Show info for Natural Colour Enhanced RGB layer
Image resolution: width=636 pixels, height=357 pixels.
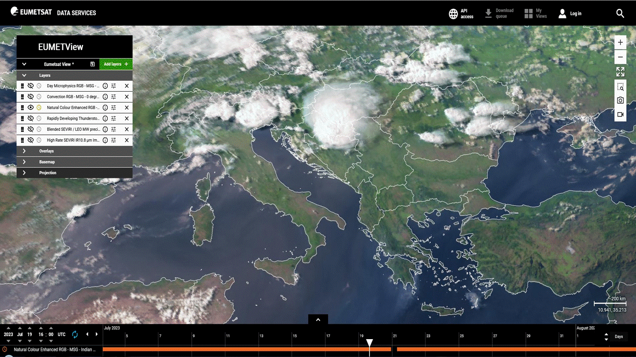[x=105, y=108]
